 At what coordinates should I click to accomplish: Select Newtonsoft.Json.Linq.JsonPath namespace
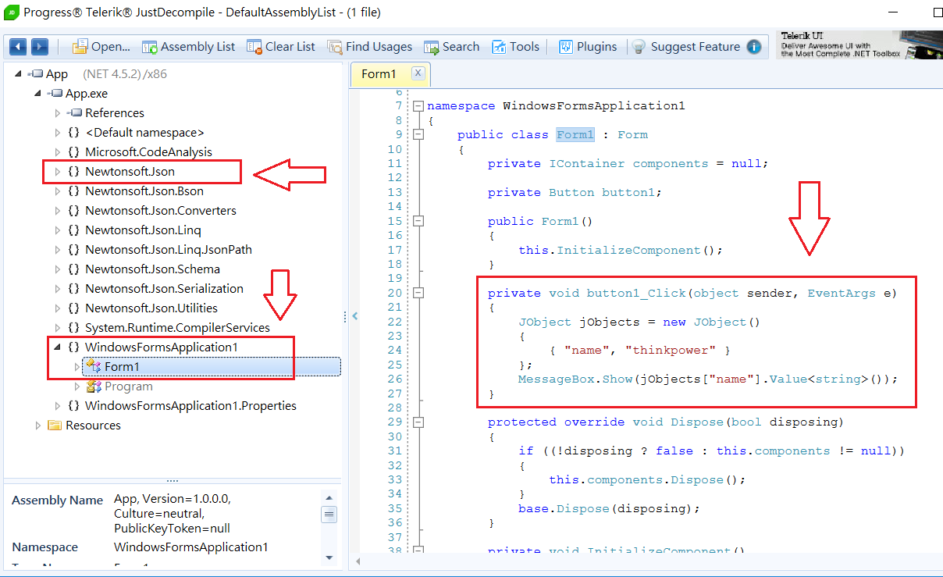tap(169, 250)
